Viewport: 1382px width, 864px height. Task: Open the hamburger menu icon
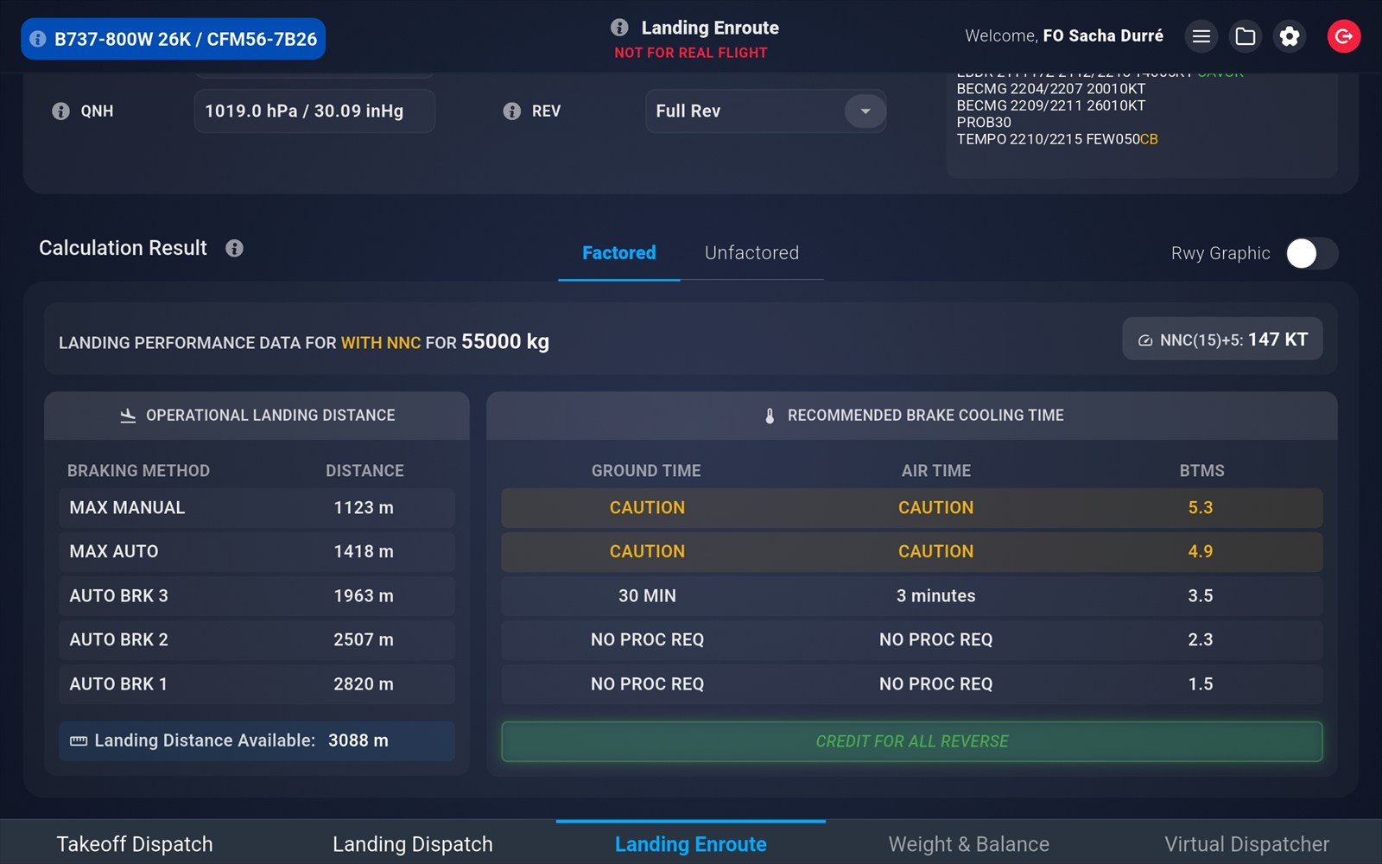pyautogui.click(x=1201, y=36)
